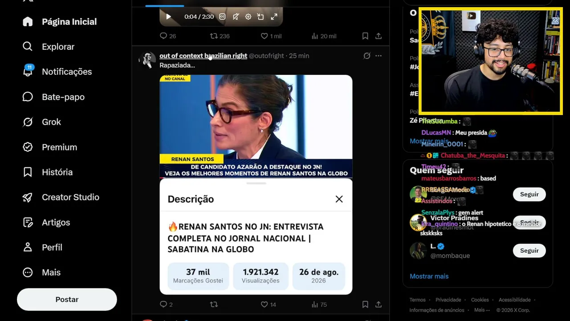This screenshot has height=321, width=570.
Task: Open the Acessibilidade footer link
Action: coord(515,300)
